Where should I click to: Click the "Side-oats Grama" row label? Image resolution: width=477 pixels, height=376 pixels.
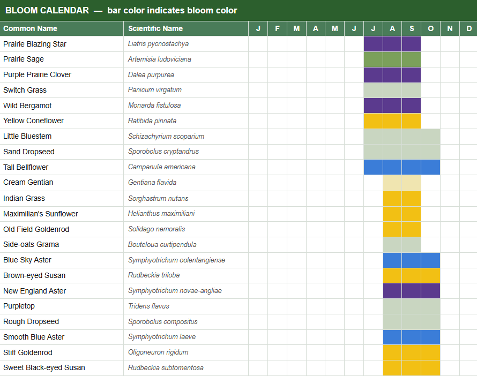31,245
